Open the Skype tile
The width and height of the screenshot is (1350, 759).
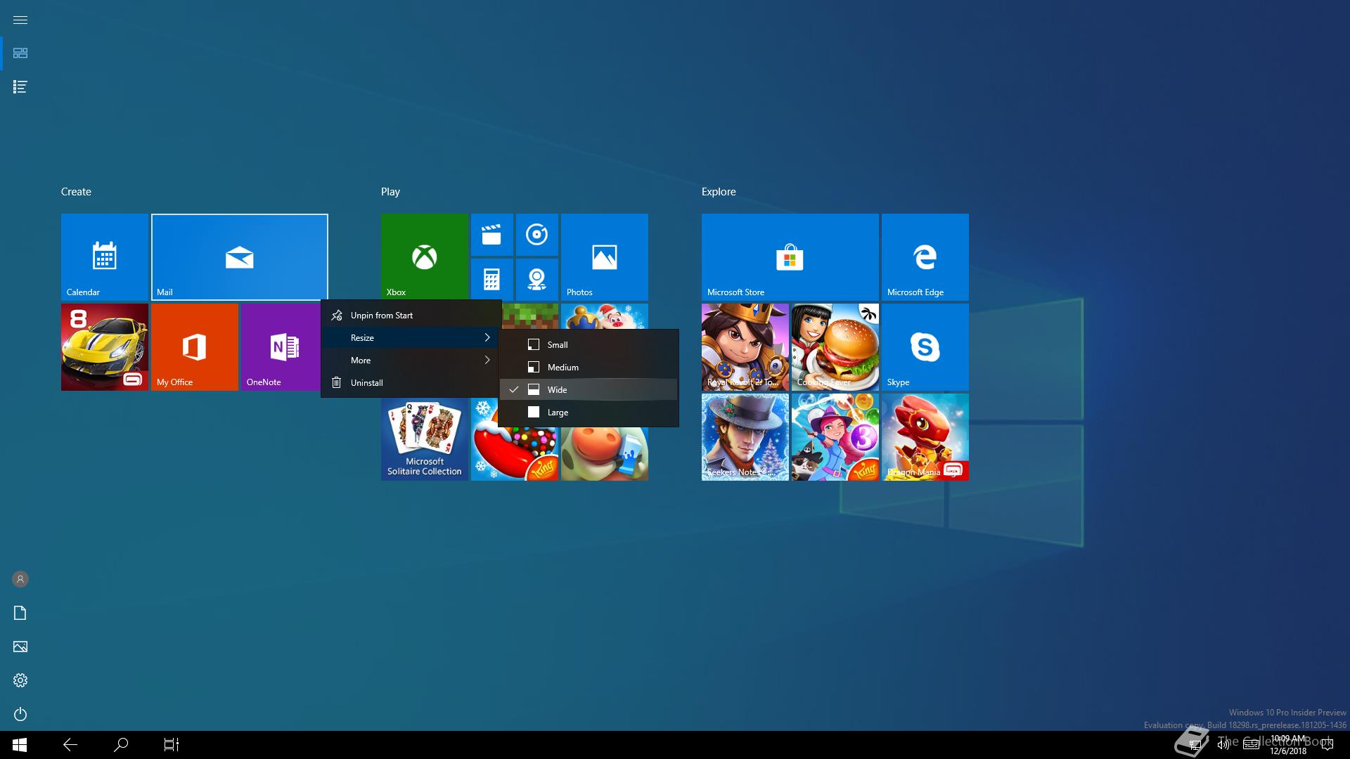point(925,347)
